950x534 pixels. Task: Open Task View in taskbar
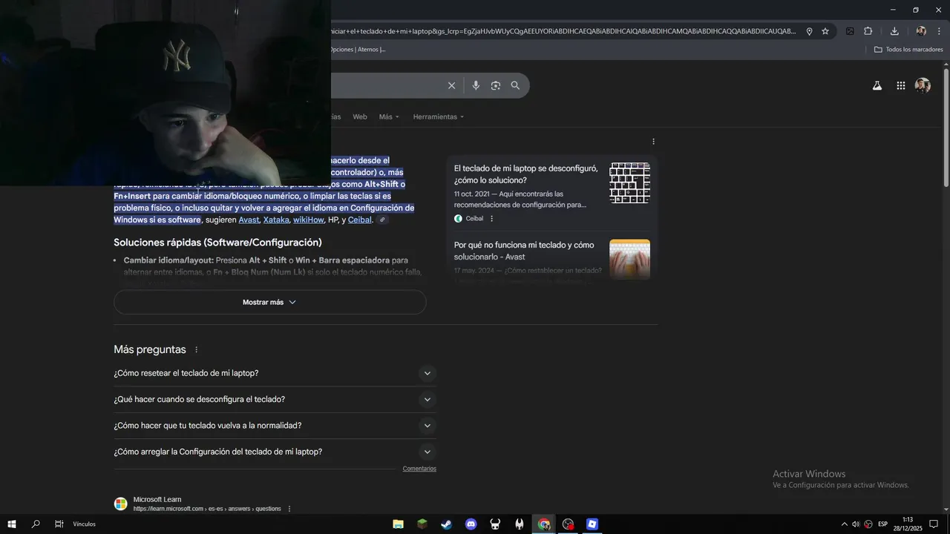click(x=59, y=524)
